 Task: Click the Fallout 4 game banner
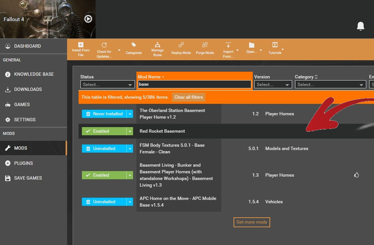(x=48, y=19)
